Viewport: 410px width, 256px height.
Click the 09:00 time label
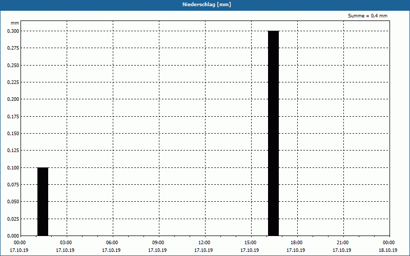coord(158,243)
